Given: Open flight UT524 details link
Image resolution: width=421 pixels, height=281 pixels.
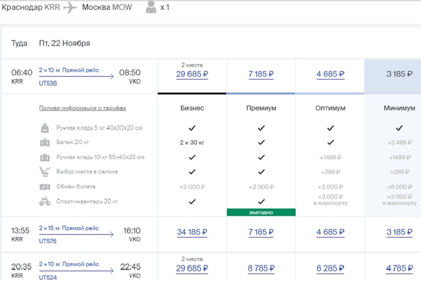Looking at the screenshot, I should (x=47, y=278).
